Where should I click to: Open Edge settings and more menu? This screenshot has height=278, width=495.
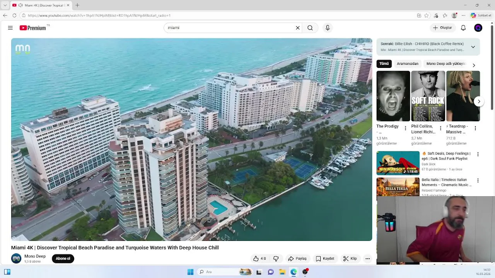pyautogui.click(x=463, y=15)
